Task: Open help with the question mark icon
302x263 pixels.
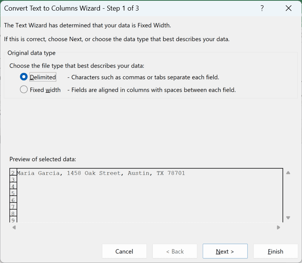Action: (x=262, y=8)
